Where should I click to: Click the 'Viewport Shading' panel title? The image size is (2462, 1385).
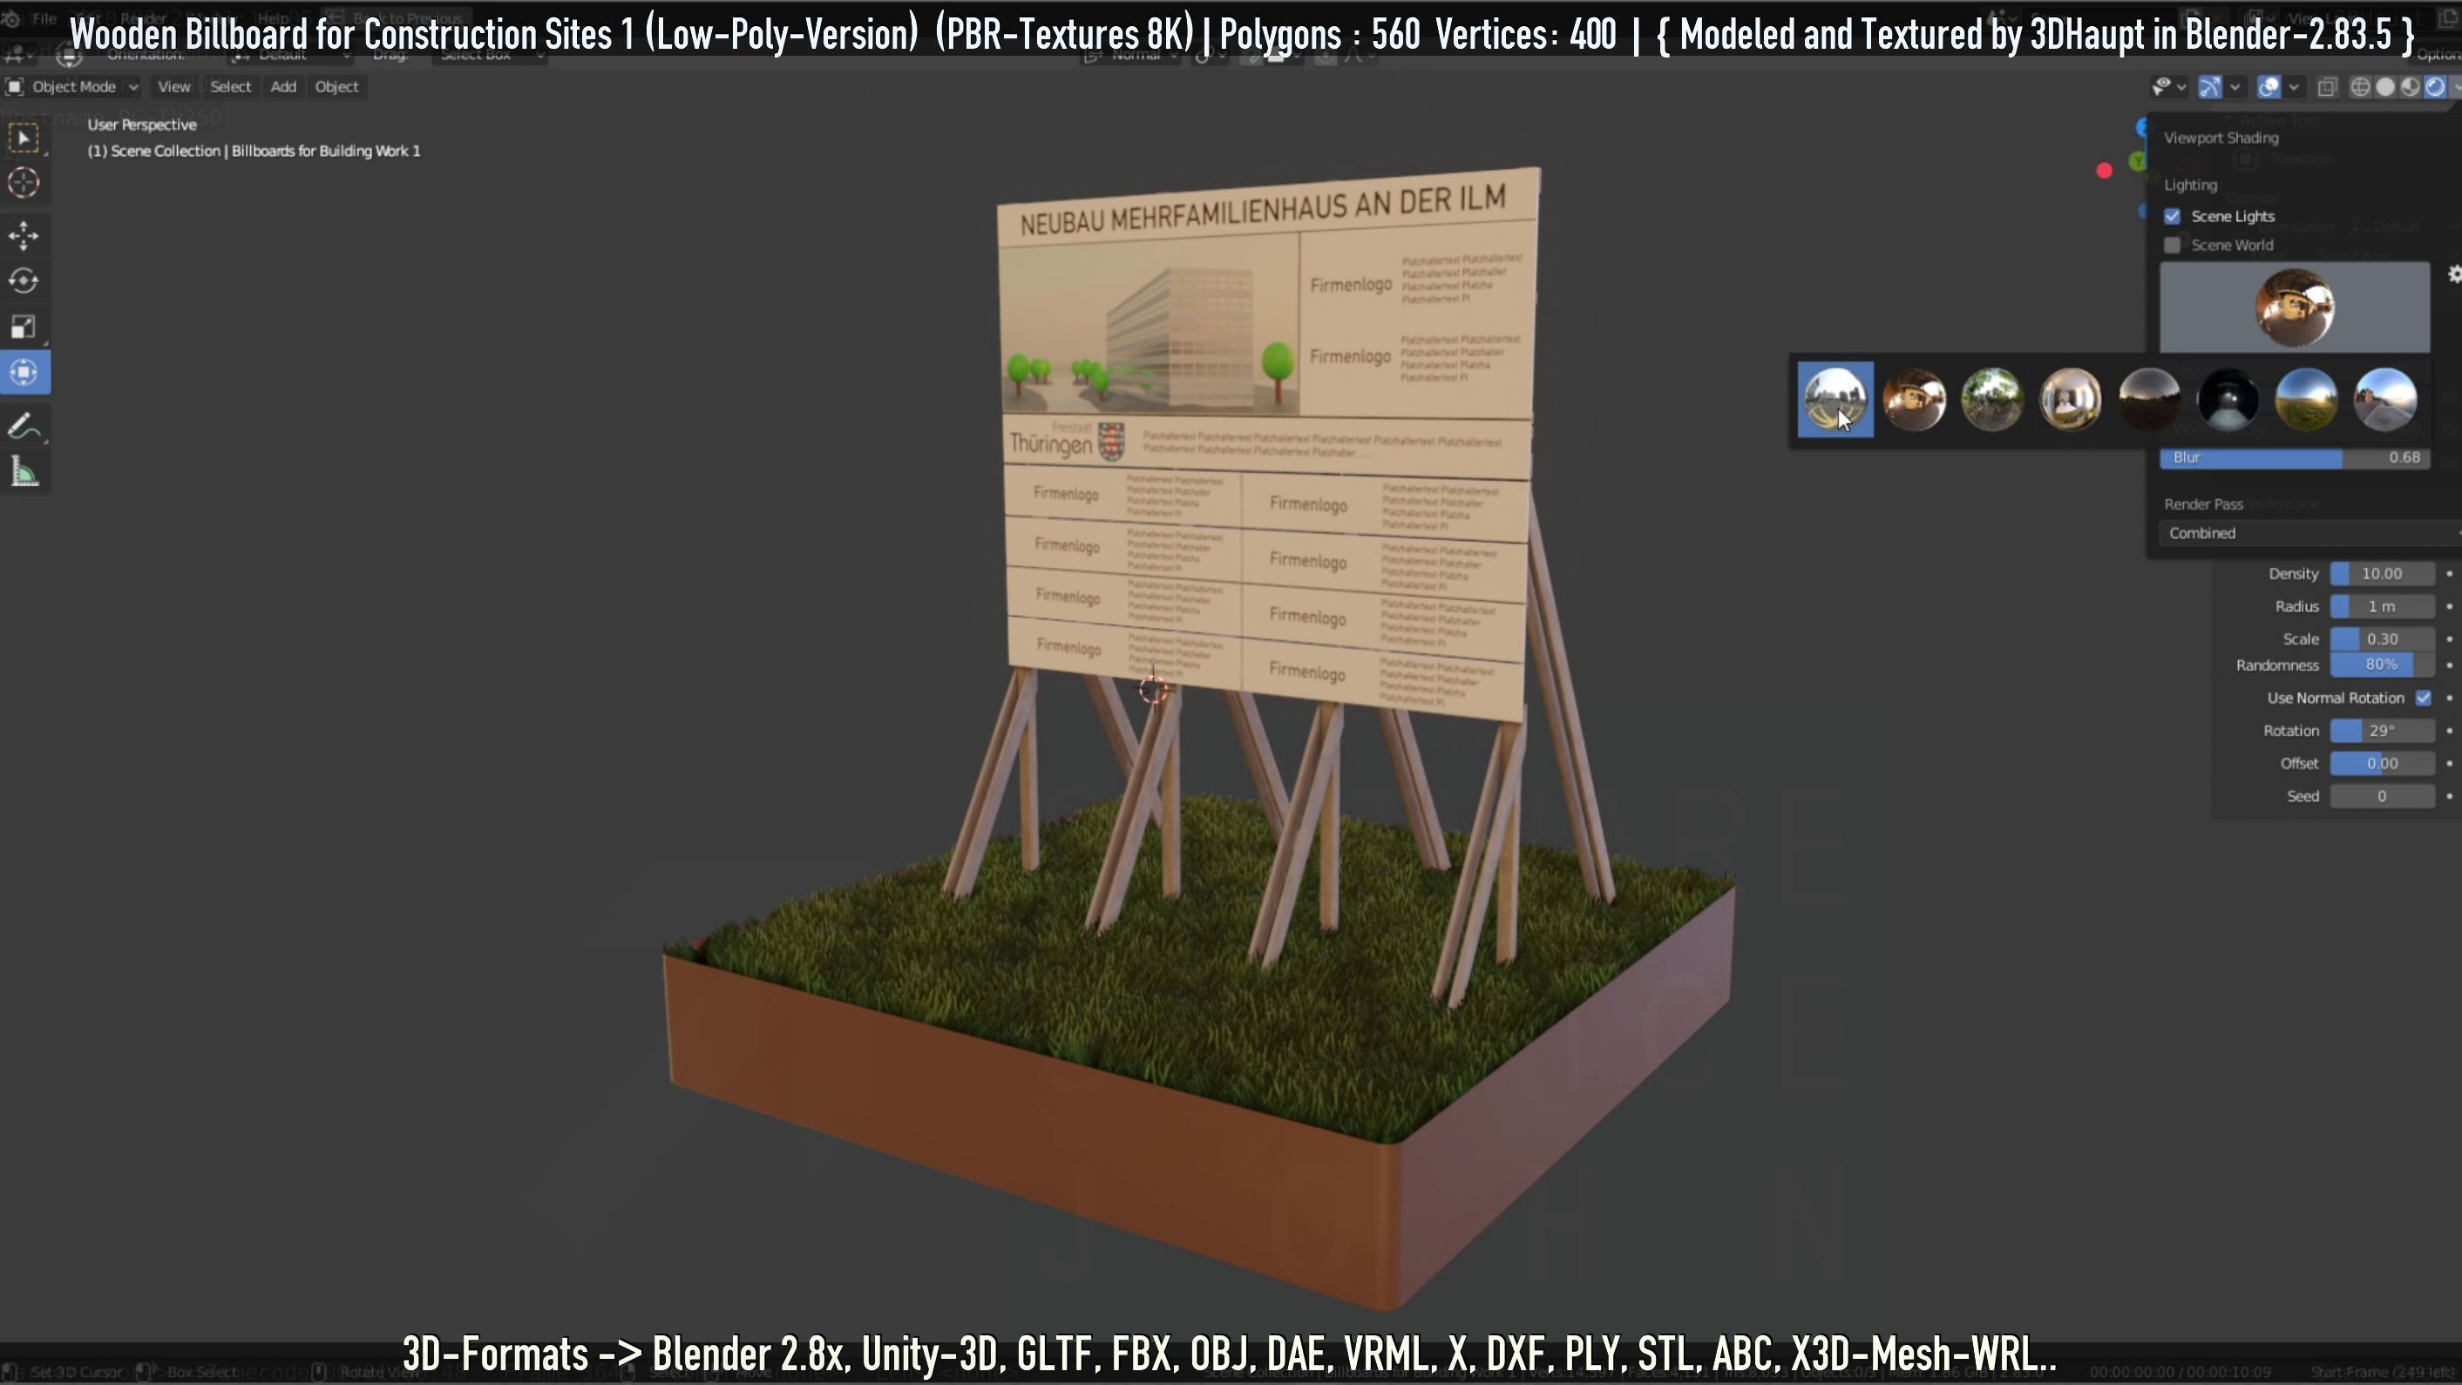(x=2221, y=138)
